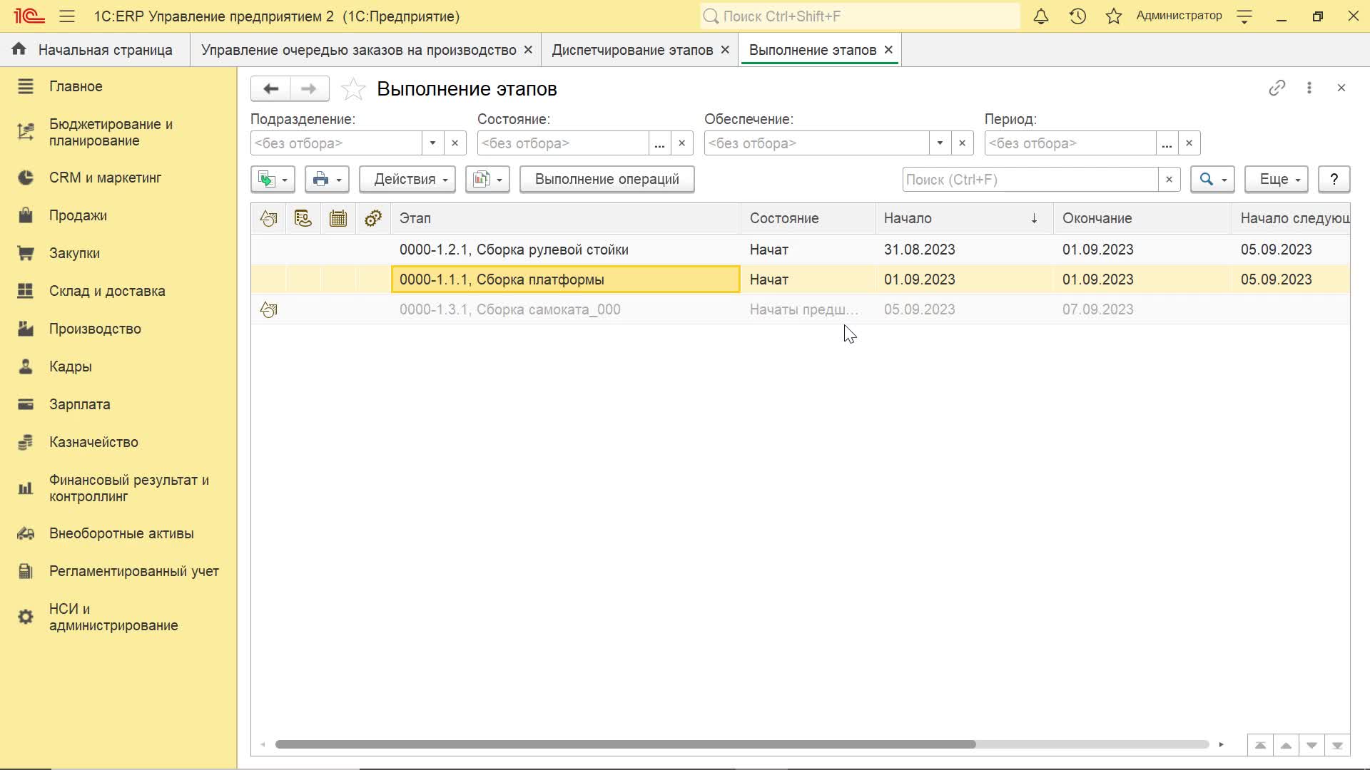Open notifications bell
Image resolution: width=1370 pixels, height=770 pixels.
click(x=1041, y=16)
